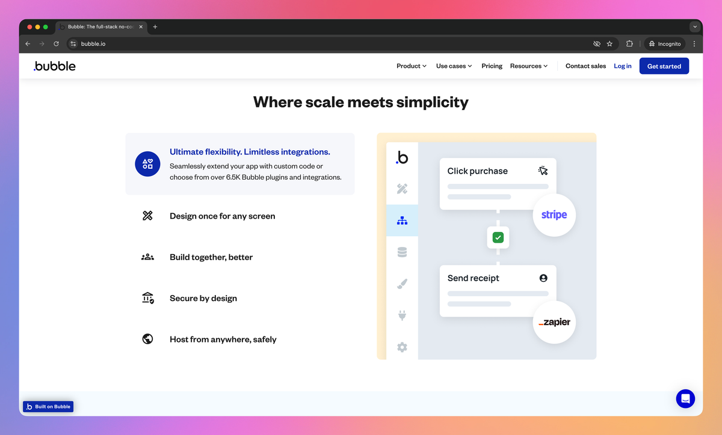Click the user icon on Send receipt card
The image size is (722, 435).
coord(543,278)
